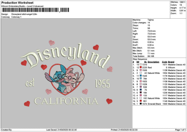This screenshot has height=132, width=187.
Task: Click the Trims value '56'
Action: 149,28
